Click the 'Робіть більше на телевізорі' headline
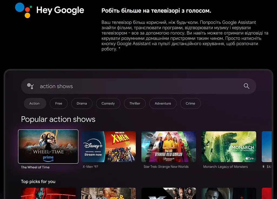The image size is (277, 199). 156,11
